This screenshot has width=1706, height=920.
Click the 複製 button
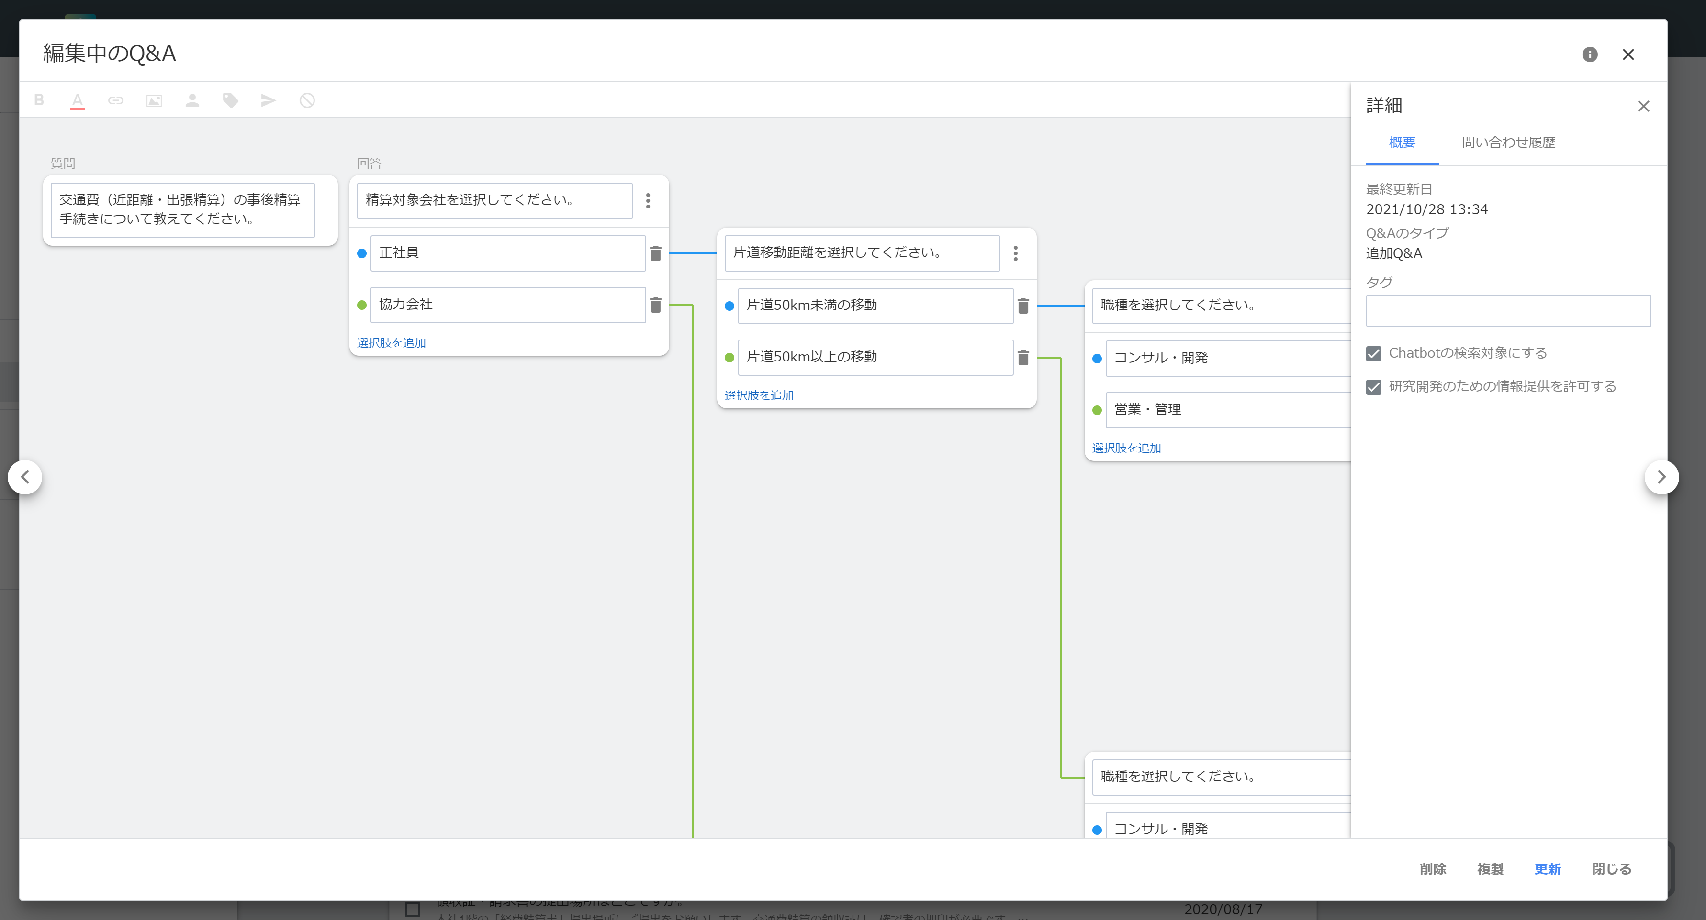point(1490,868)
